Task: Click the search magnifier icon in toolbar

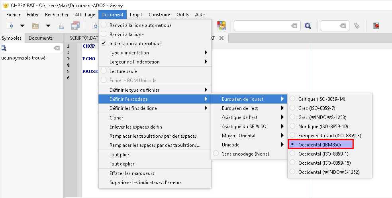Action: coord(308,26)
